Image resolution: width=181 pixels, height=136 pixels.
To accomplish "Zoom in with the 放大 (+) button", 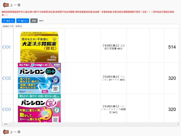I will click(x=8, y=21).
